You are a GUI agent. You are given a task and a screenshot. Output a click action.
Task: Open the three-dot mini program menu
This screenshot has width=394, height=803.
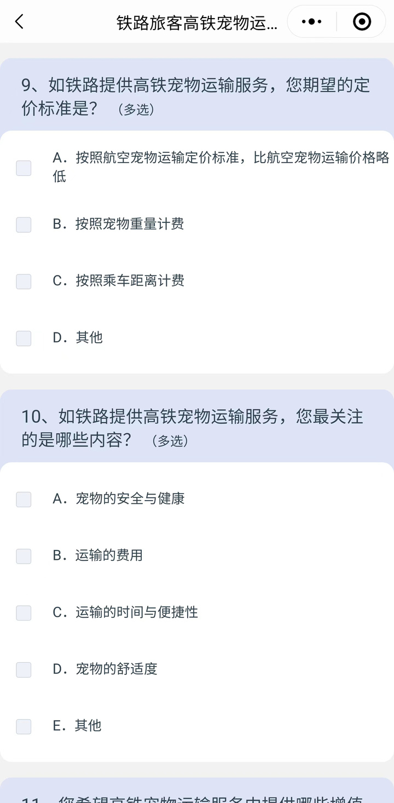click(x=312, y=22)
